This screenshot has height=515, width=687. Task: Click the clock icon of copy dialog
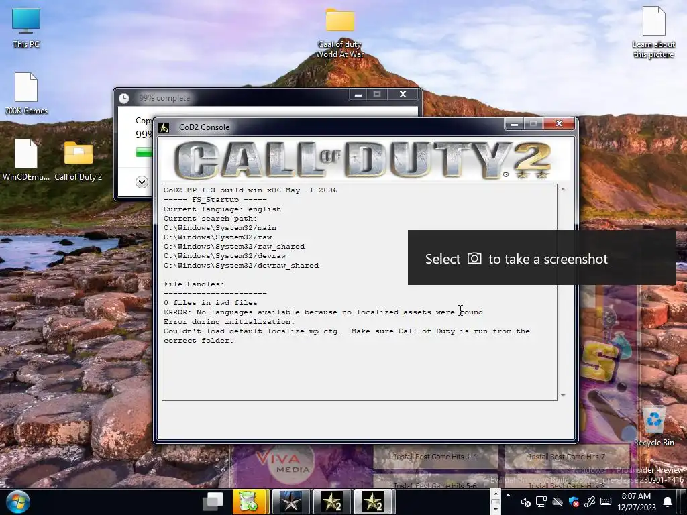pyautogui.click(x=124, y=98)
